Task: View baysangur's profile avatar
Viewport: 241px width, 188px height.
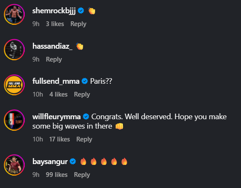Action: (x=15, y=165)
